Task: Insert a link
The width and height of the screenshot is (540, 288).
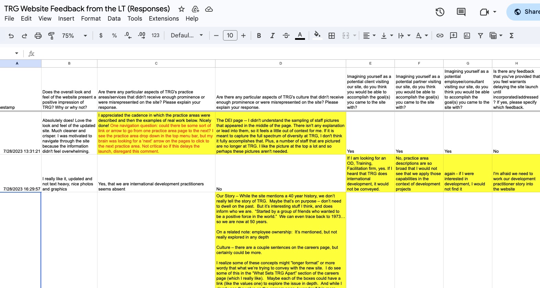Action: pos(440,35)
